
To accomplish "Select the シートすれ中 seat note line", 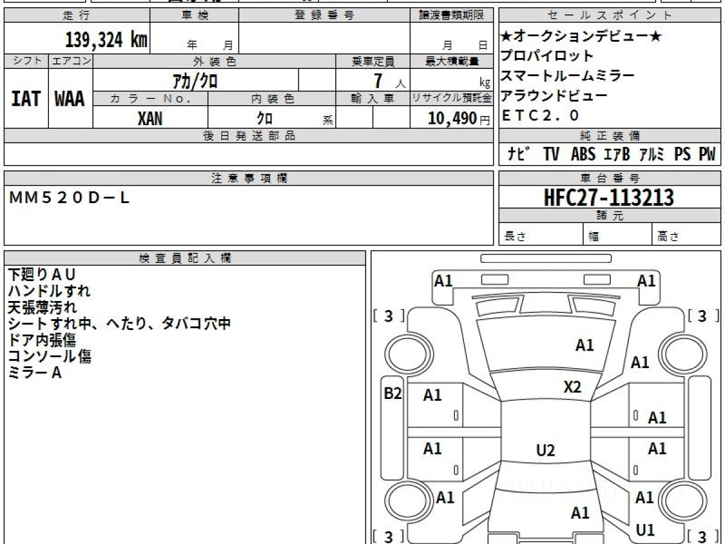I will click(x=119, y=323).
